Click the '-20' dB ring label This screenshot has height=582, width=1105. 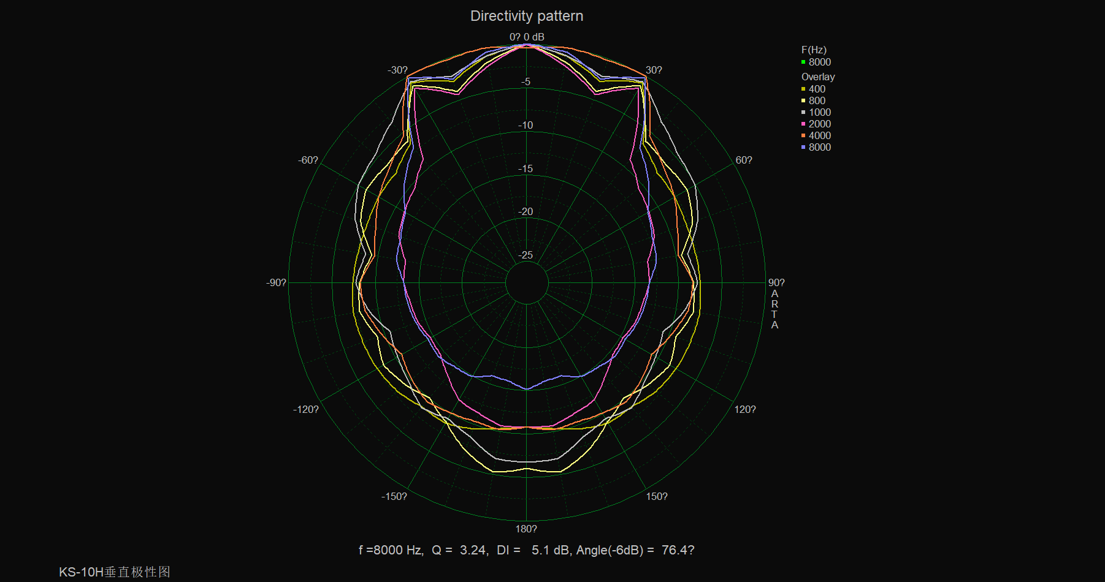[x=526, y=211]
